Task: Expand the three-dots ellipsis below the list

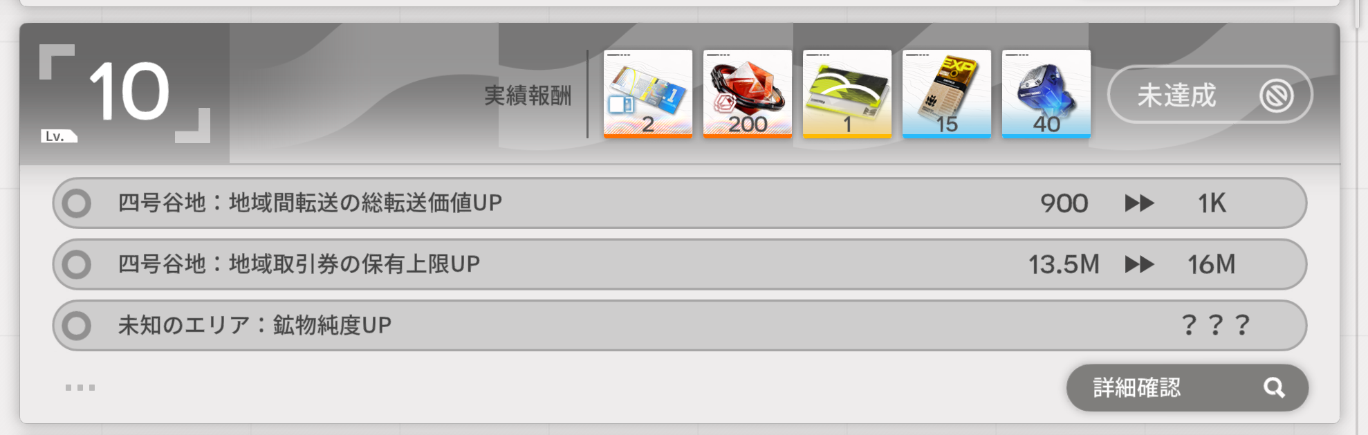Action: pos(80,388)
